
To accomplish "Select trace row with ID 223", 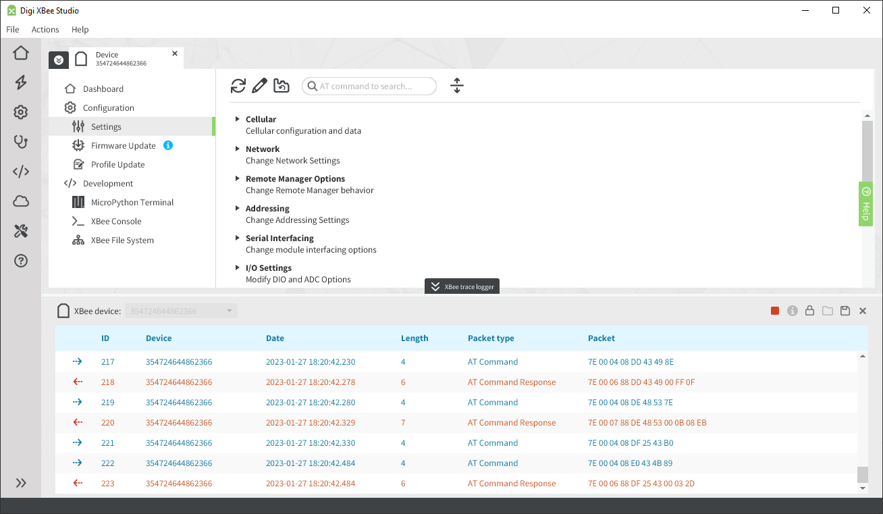I will click(456, 484).
